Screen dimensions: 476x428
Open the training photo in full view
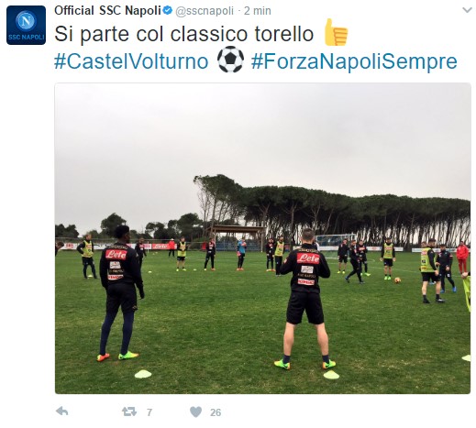(262, 238)
